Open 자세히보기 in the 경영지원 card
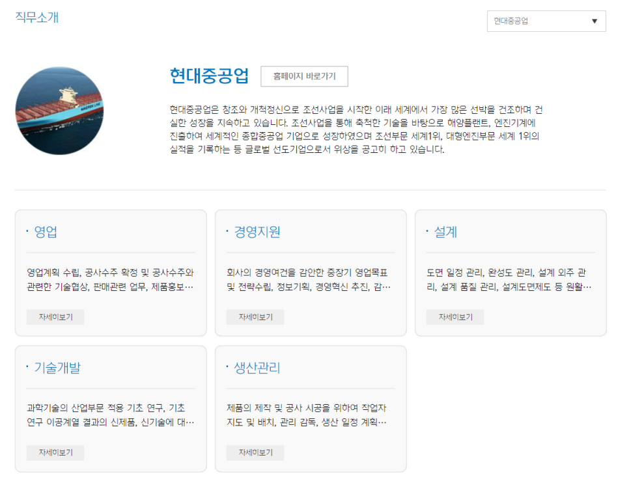This screenshot has height=503, width=629. (255, 317)
